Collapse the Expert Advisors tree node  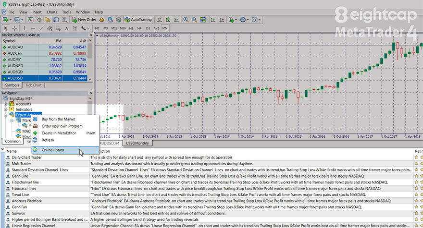[x=5, y=115]
